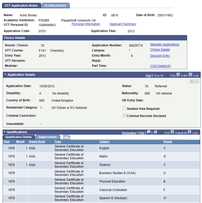
Task: Sort Qualifications by Month column
Action: pos(20,142)
